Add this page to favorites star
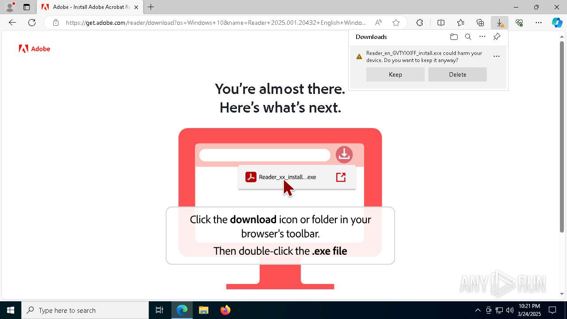This screenshot has width=567, height=319. [x=396, y=23]
